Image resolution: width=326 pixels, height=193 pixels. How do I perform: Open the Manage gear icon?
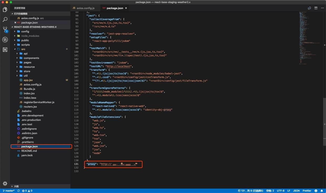[x=5, y=183]
